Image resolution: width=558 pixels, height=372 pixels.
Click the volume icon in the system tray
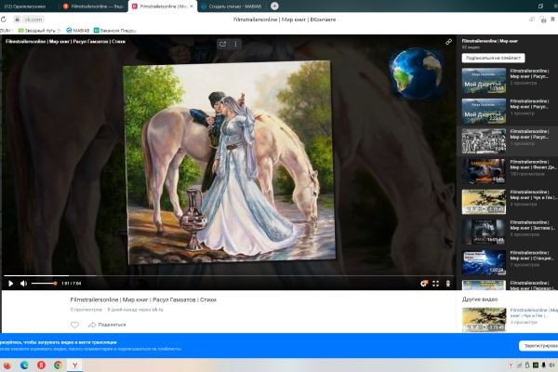point(551,365)
